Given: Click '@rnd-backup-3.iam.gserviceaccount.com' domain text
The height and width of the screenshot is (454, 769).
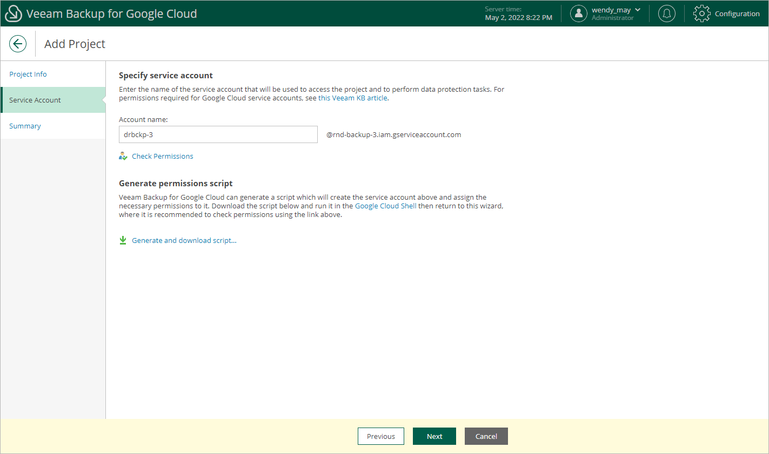Looking at the screenshot, I should pos(394,134).
